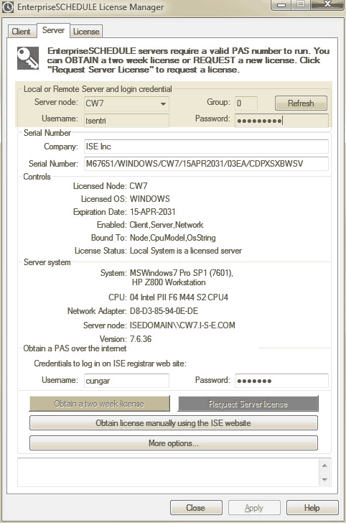Click the message box scroll-down arrow

pyautogui.click(x=324, y=480)
